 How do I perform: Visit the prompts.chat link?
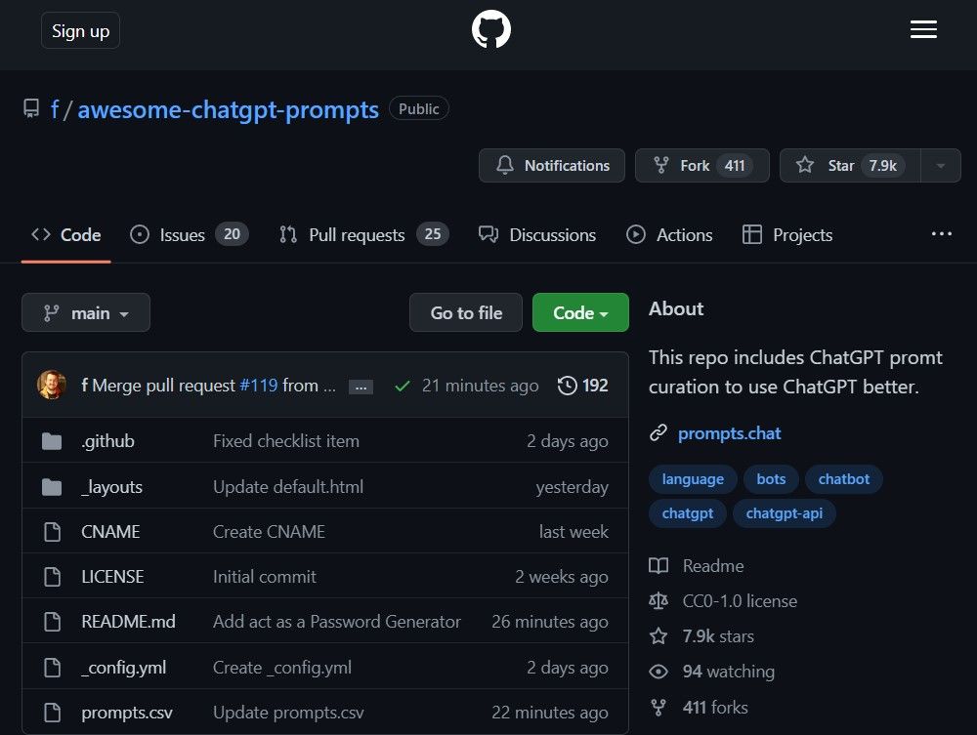(729, 433)
